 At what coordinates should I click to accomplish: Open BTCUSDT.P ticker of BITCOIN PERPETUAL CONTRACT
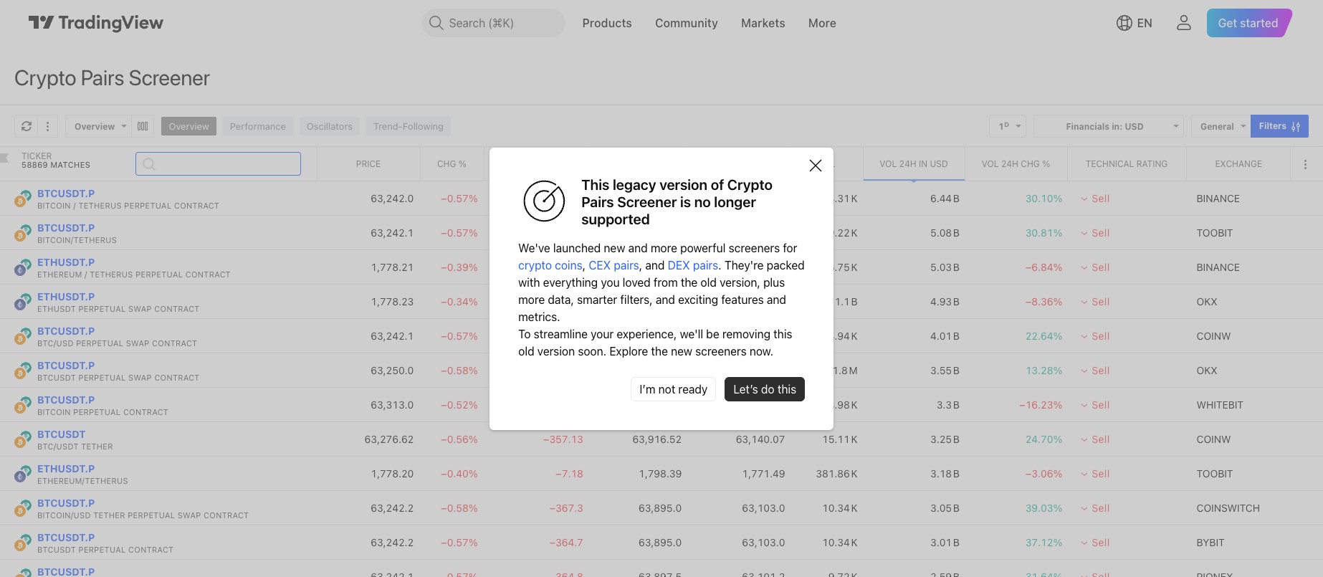point(66,400)
